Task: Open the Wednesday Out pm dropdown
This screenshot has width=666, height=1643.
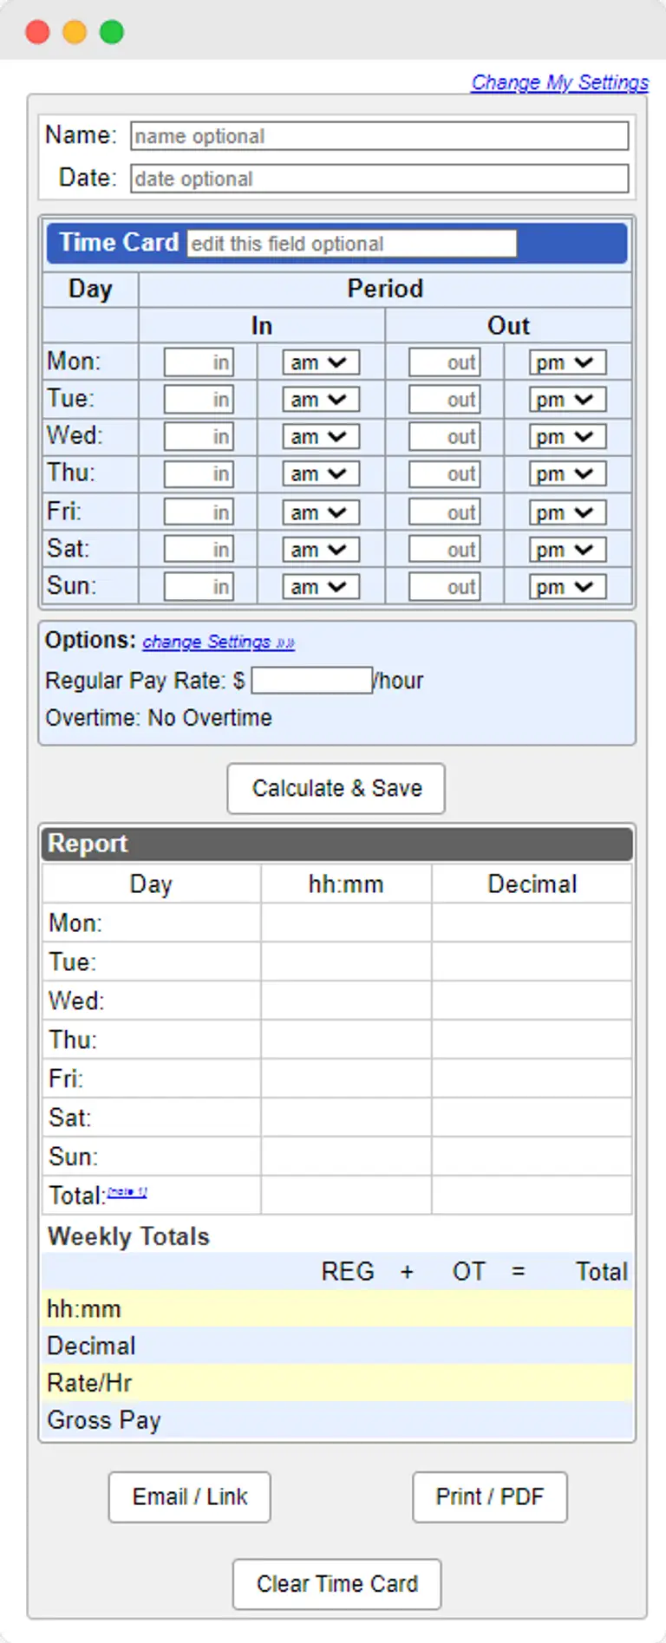Action: tap(566, 436)
